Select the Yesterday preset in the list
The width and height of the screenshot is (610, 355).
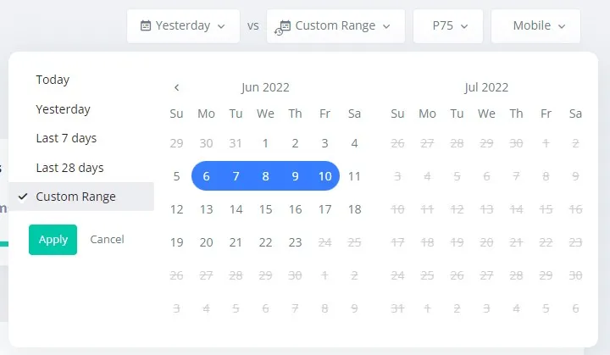pyautogui.click(x=63, y=109)
